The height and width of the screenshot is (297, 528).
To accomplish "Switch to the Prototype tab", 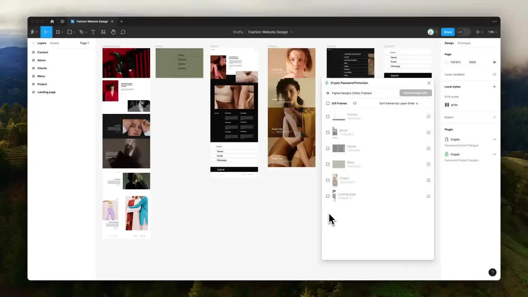I will tap(464, 43).
